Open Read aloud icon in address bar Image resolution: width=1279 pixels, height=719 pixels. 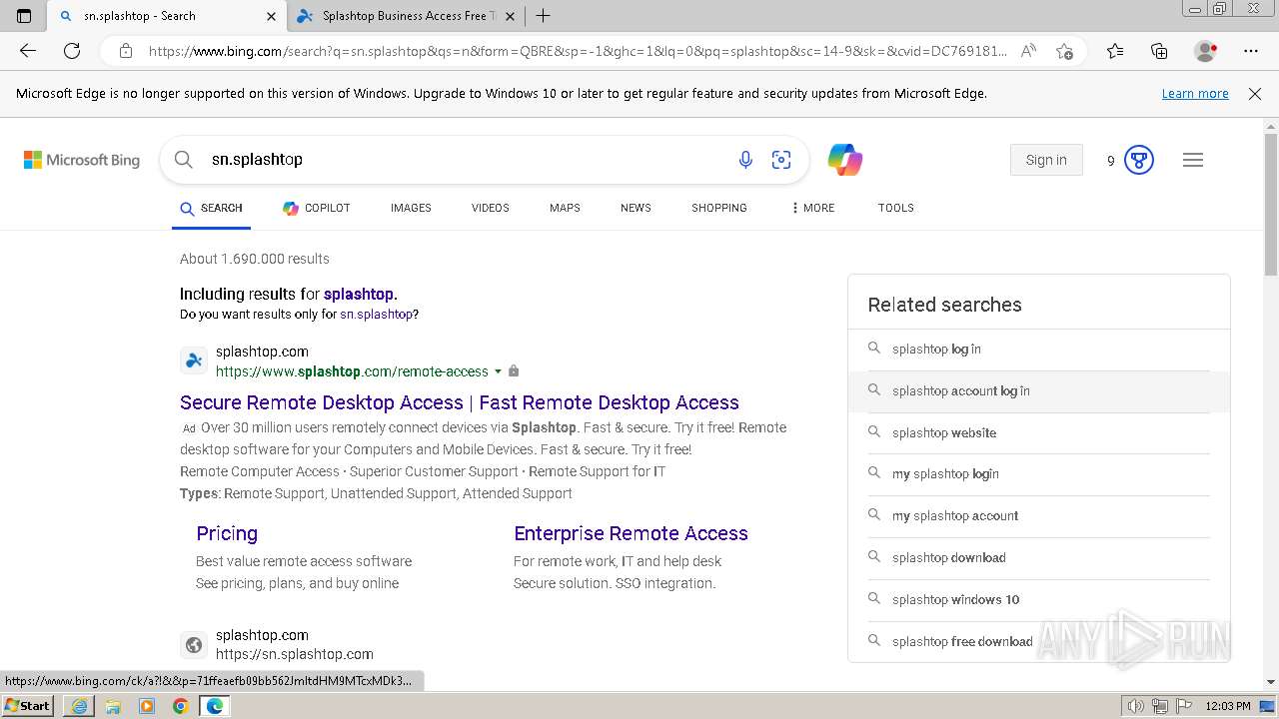click(1028, 51)
